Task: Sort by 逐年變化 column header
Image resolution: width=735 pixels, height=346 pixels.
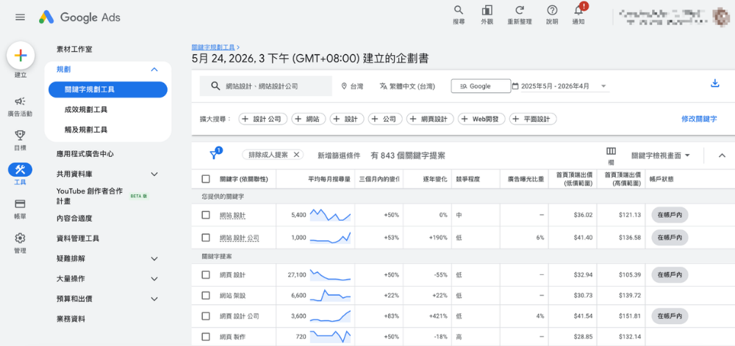Action: point(435,179)
